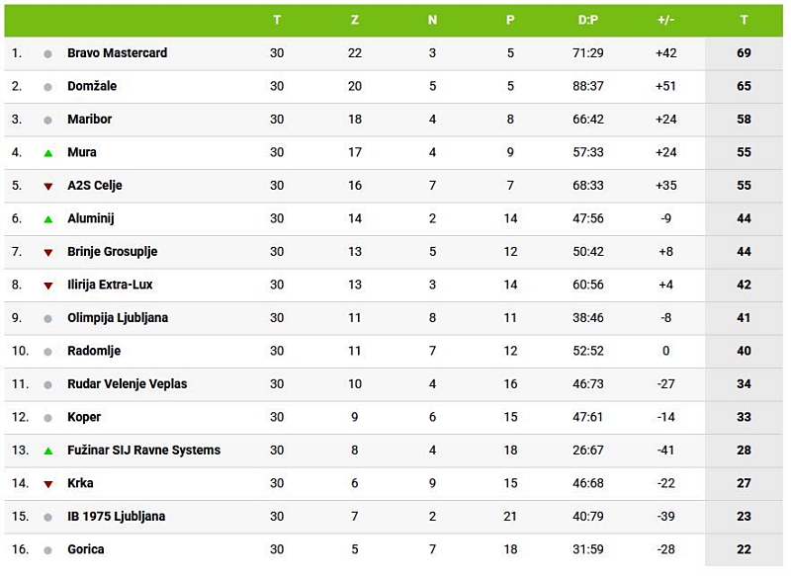The image size is (791, 576).
Task: Select the Rudar Velenje Veplas team name
Action: (127, 384)
